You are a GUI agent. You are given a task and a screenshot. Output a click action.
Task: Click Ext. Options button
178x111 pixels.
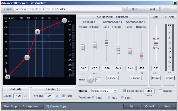click(32, 106)
